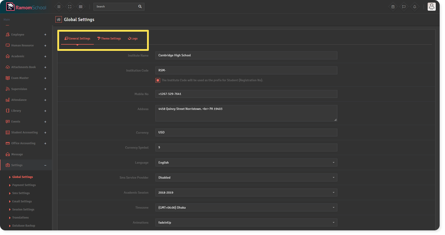Open the Language dropdown

246,162
